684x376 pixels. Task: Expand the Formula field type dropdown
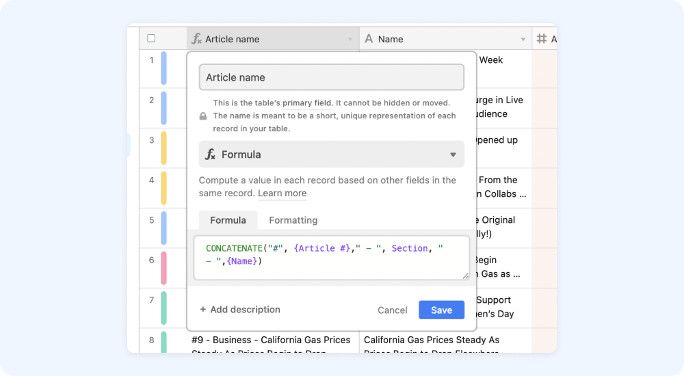coord(453,155)
